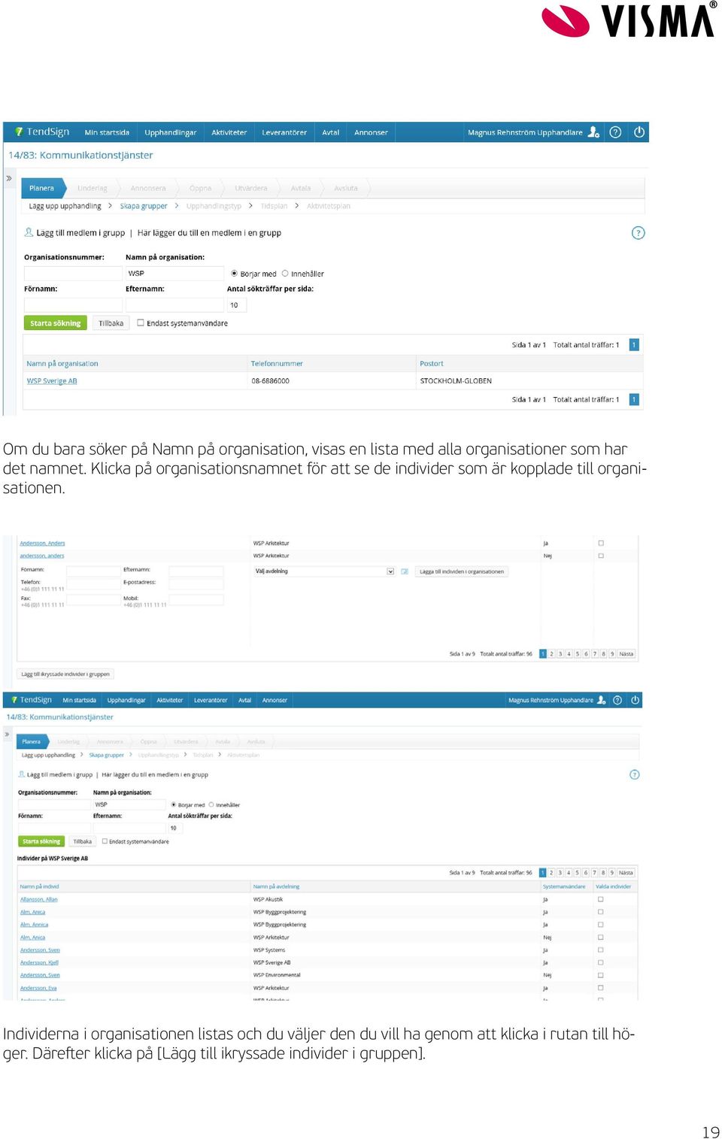The height and width of the screenshot is (1139, 722).
Task: Click power logout icon in top screenshot header
Action: (639, 132)
